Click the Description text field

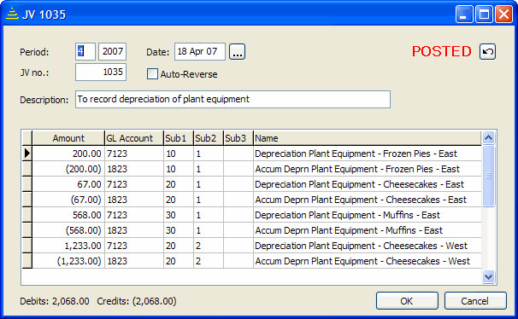(x=233, y=99)
